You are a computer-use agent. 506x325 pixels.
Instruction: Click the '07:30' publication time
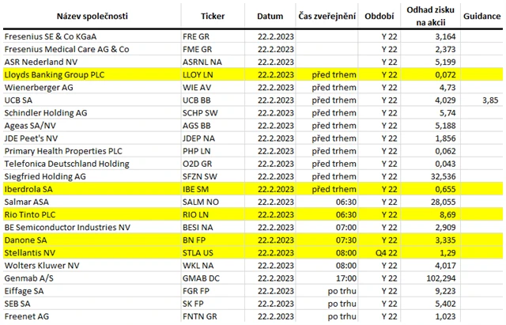[346, 240]
